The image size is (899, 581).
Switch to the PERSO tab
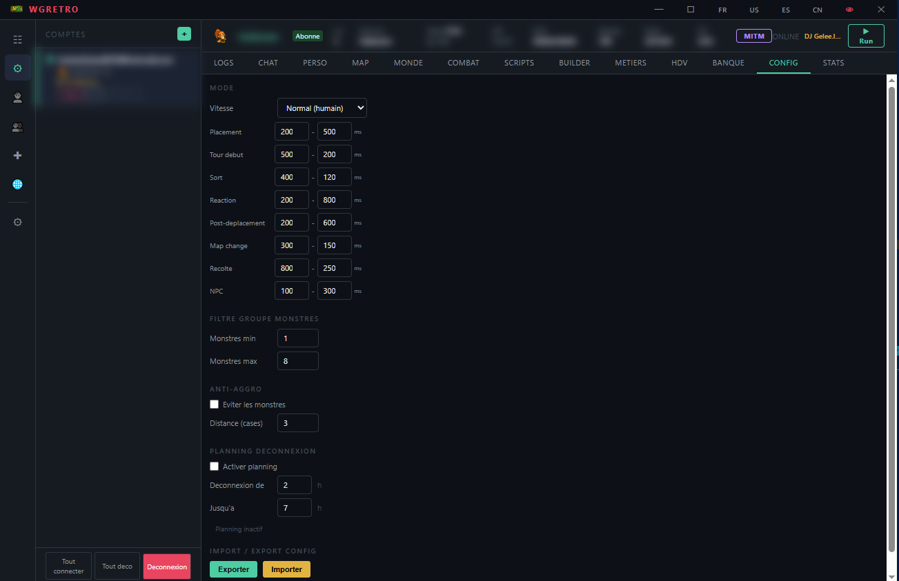[315, 63]
